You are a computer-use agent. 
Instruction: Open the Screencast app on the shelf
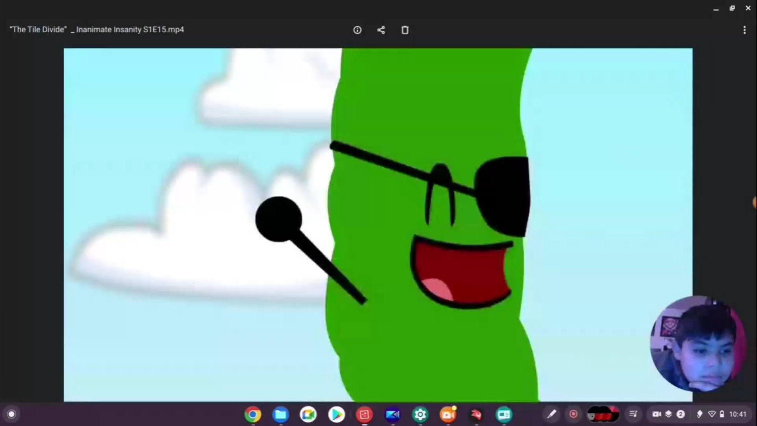click(x=448, y=415)
